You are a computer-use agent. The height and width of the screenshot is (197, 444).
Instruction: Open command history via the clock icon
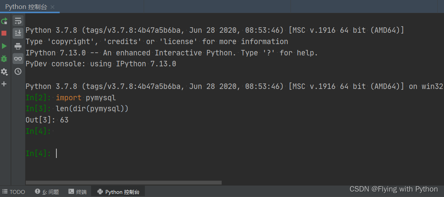[18, 71]
